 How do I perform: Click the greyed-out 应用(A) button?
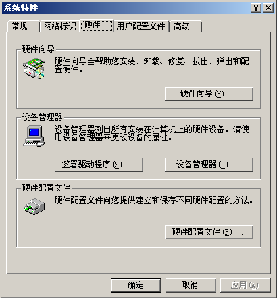[245, 285]
